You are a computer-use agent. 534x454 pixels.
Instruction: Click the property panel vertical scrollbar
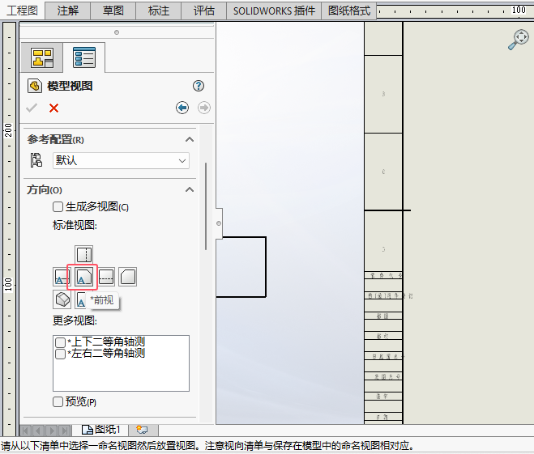coord(206,206)
